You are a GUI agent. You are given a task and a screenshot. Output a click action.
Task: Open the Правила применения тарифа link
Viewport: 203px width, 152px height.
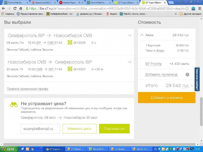27,89
